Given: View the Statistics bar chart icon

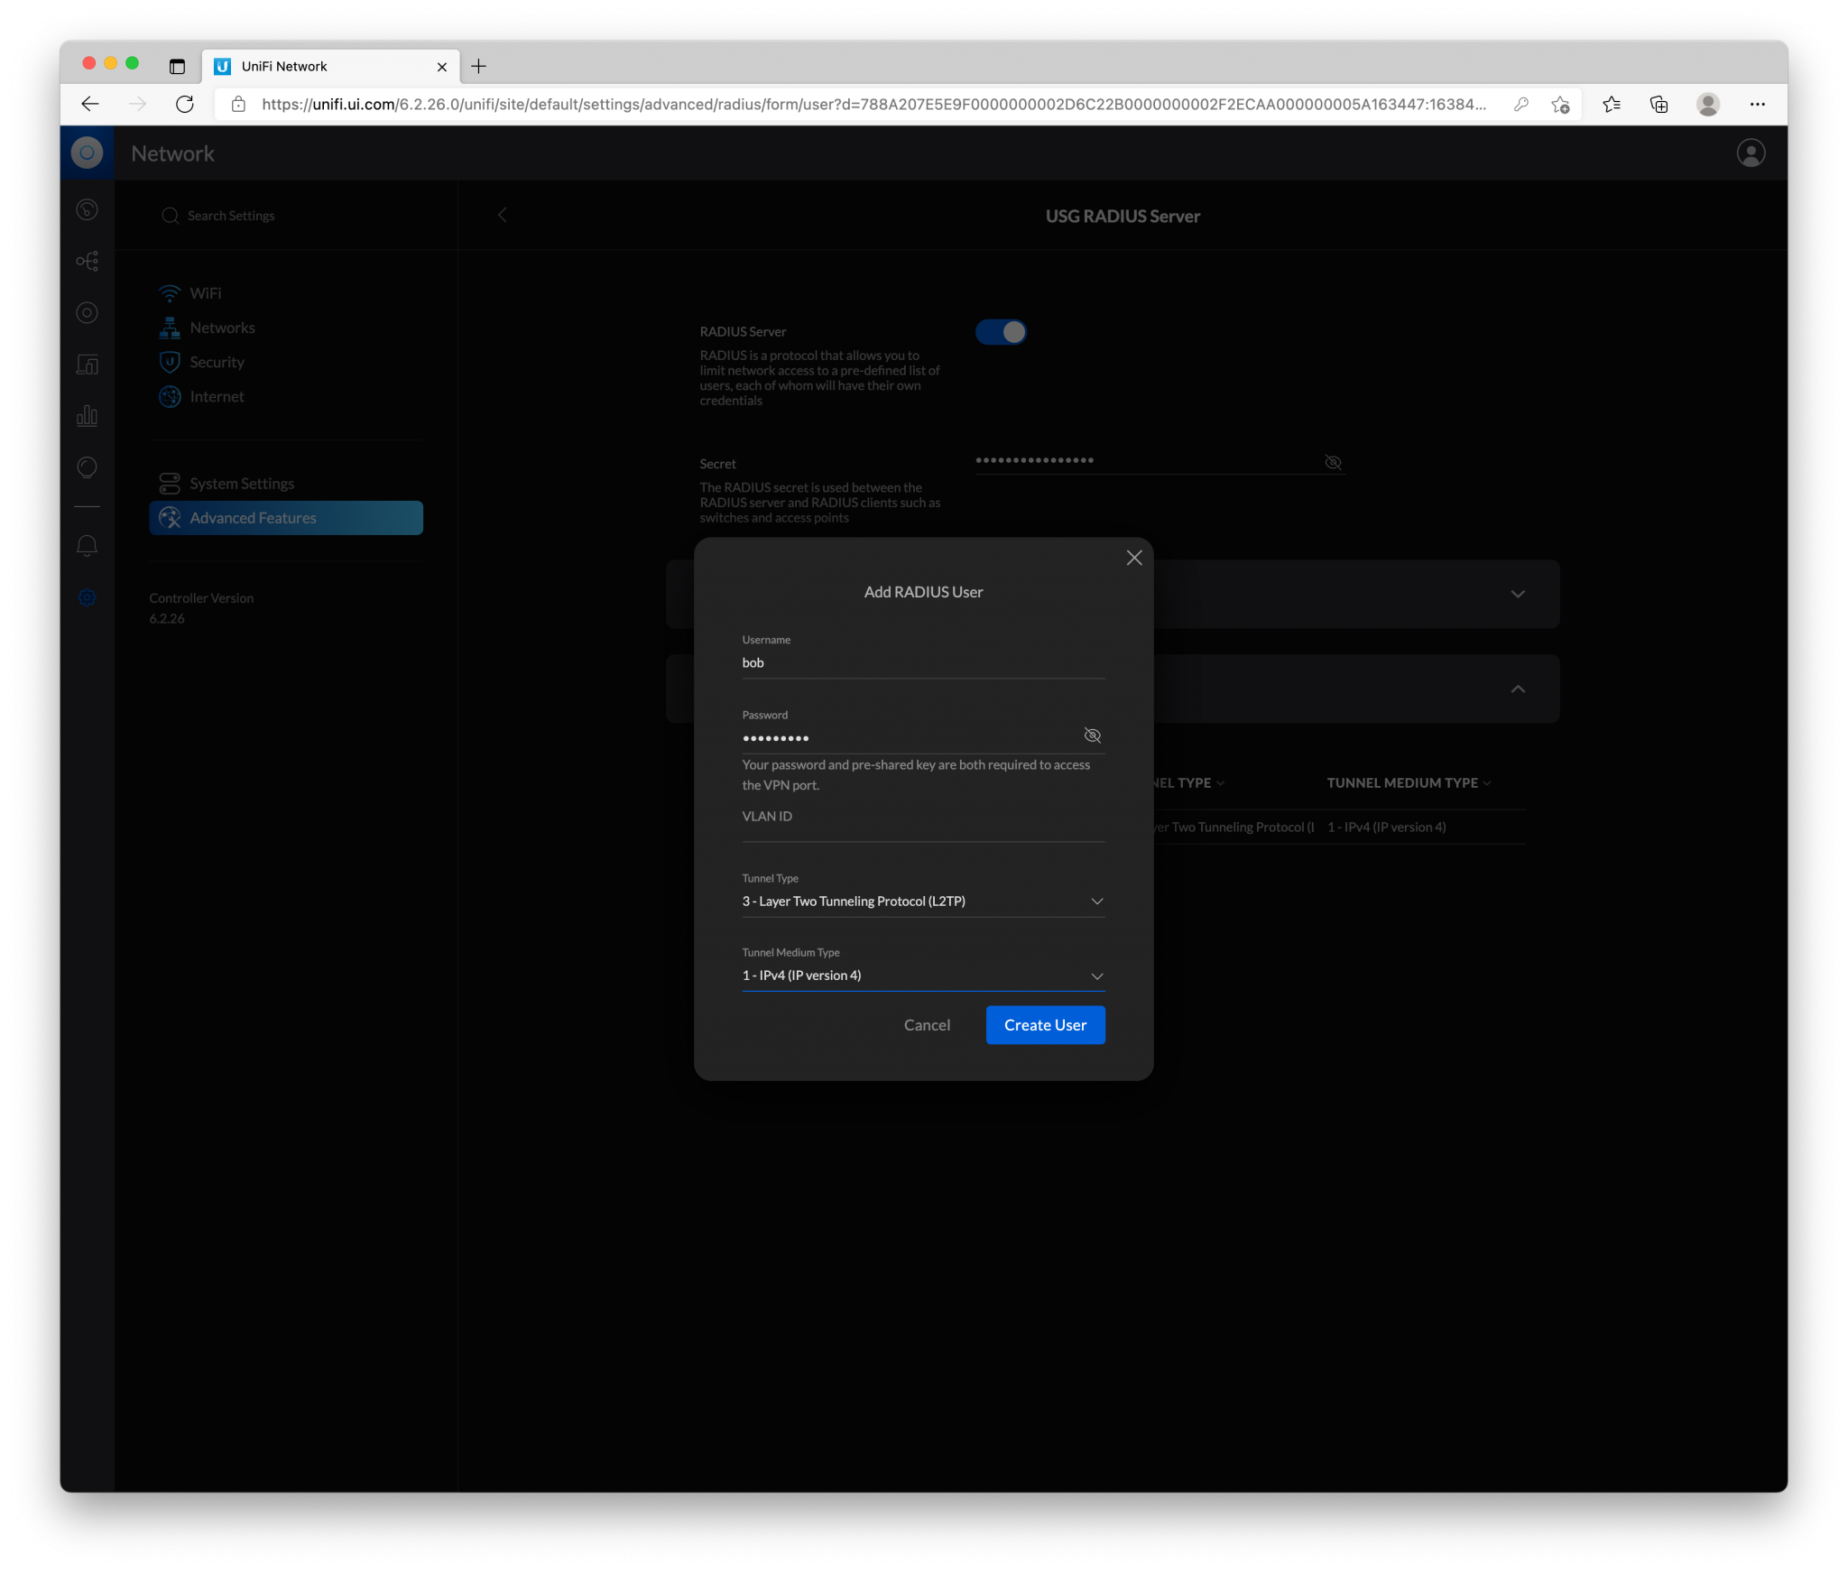Looking at the screenshot, I should click(87, 415).
